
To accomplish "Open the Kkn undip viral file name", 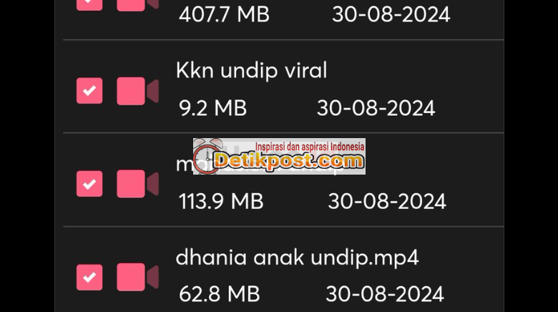I will tap(251, 70).
